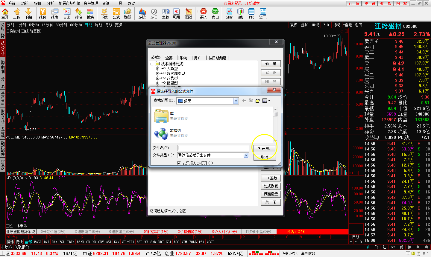The image size is (431, 257).
Task: Click the create new folder icon in file dialog
Action: tap(258, 101)
